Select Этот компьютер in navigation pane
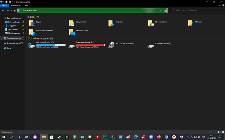This screenshot has width=225, height=140. coord(12,38)
